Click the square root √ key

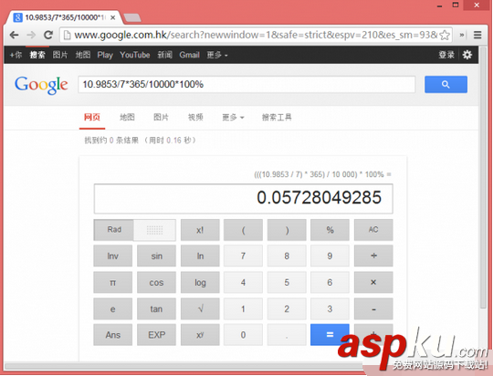(x=200, y=309)
